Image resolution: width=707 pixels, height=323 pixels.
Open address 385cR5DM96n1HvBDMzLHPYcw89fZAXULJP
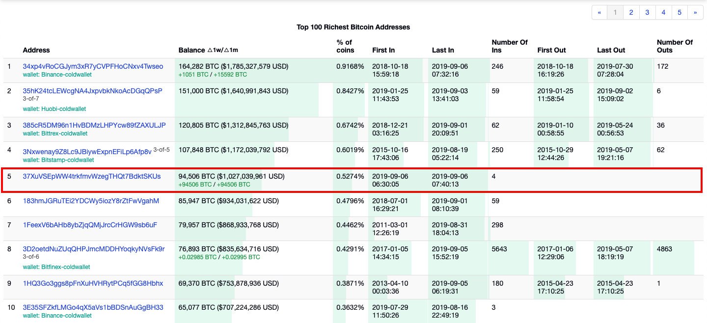(94, 125)
